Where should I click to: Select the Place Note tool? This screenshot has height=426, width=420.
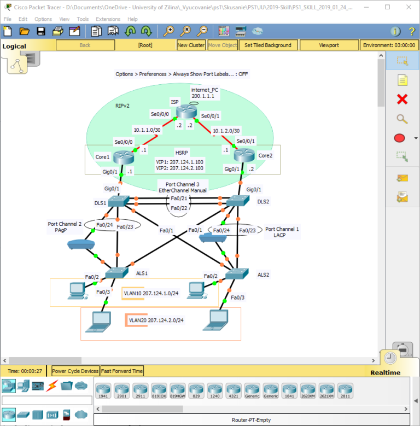402,80
